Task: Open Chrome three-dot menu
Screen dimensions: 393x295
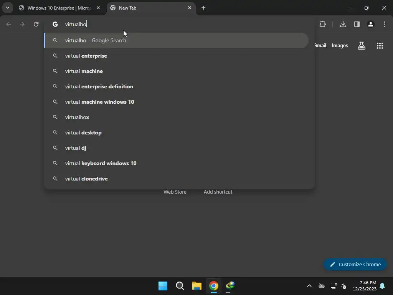Action: tap(385, 24)
